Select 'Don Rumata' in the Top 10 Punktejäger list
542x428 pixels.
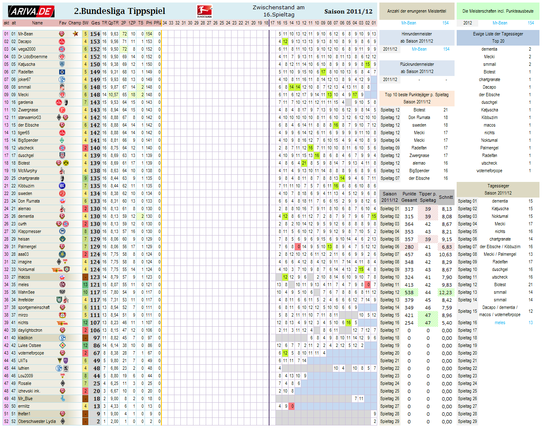click(419, 117)
